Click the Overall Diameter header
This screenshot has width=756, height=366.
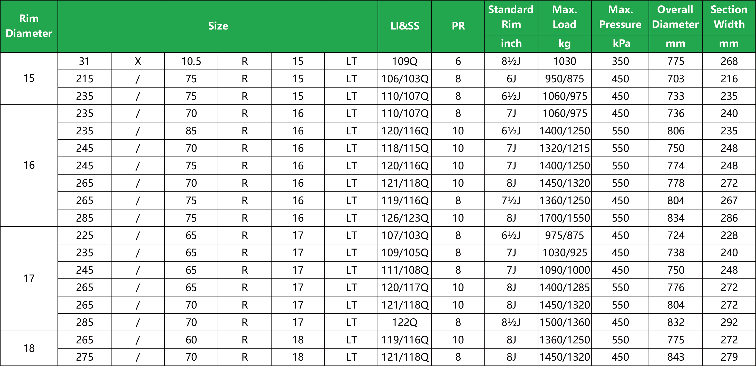tap(676, 17)
